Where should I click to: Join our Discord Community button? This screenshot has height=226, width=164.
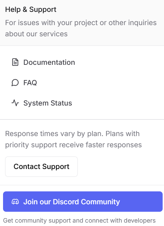(83, 202)
